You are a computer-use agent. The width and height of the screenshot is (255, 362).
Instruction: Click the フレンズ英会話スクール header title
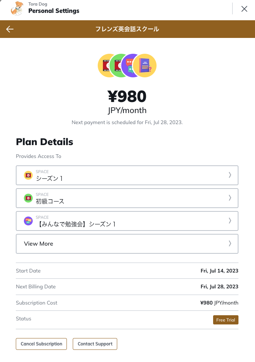click(127, 29)
